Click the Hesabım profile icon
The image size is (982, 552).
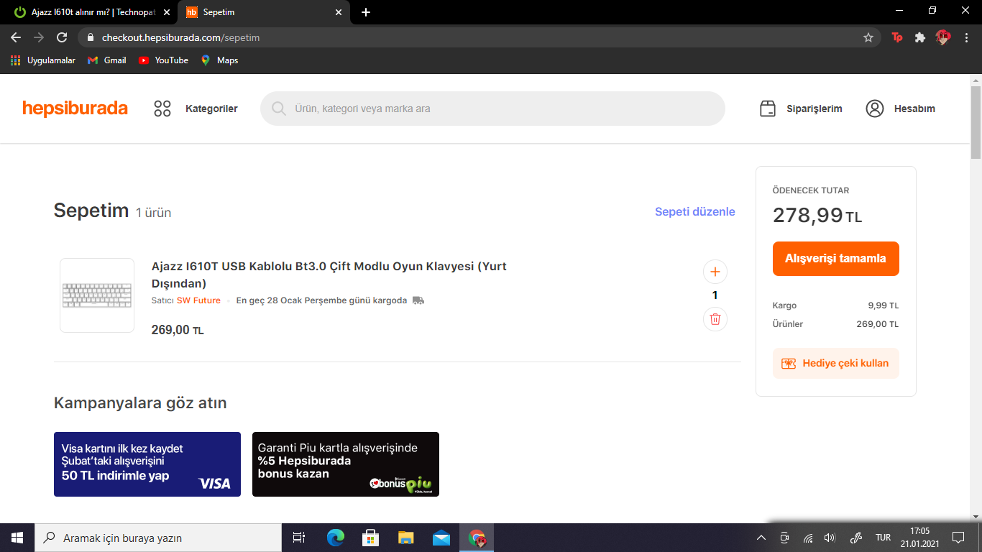click(x=875, y=109)
